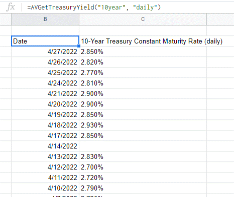Click the 4/21/2022 date cell
The height and width of the screenshot is (197, 234).
(x=45, y=93)
